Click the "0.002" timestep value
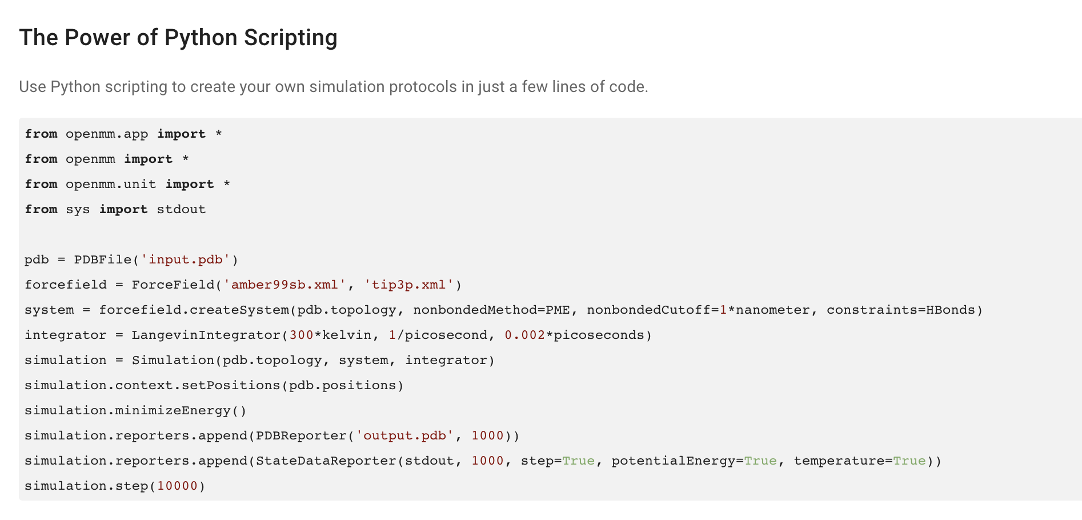This screenshot has height=520, width=1082. (524, 335)
